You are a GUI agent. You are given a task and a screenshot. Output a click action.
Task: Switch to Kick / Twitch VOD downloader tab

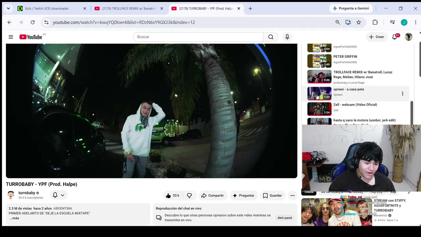[52, 9]
